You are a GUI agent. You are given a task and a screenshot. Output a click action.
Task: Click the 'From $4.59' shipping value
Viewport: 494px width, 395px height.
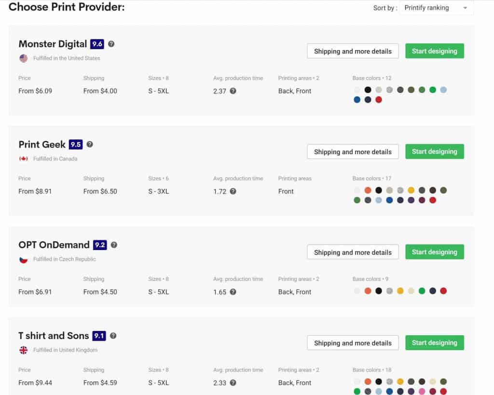[x=100, y=383]
